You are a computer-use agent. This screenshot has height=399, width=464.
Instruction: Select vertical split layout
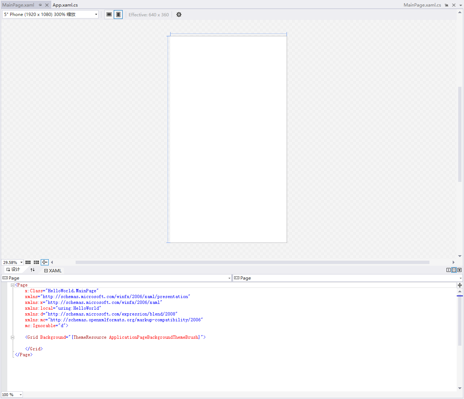point(449,270)
